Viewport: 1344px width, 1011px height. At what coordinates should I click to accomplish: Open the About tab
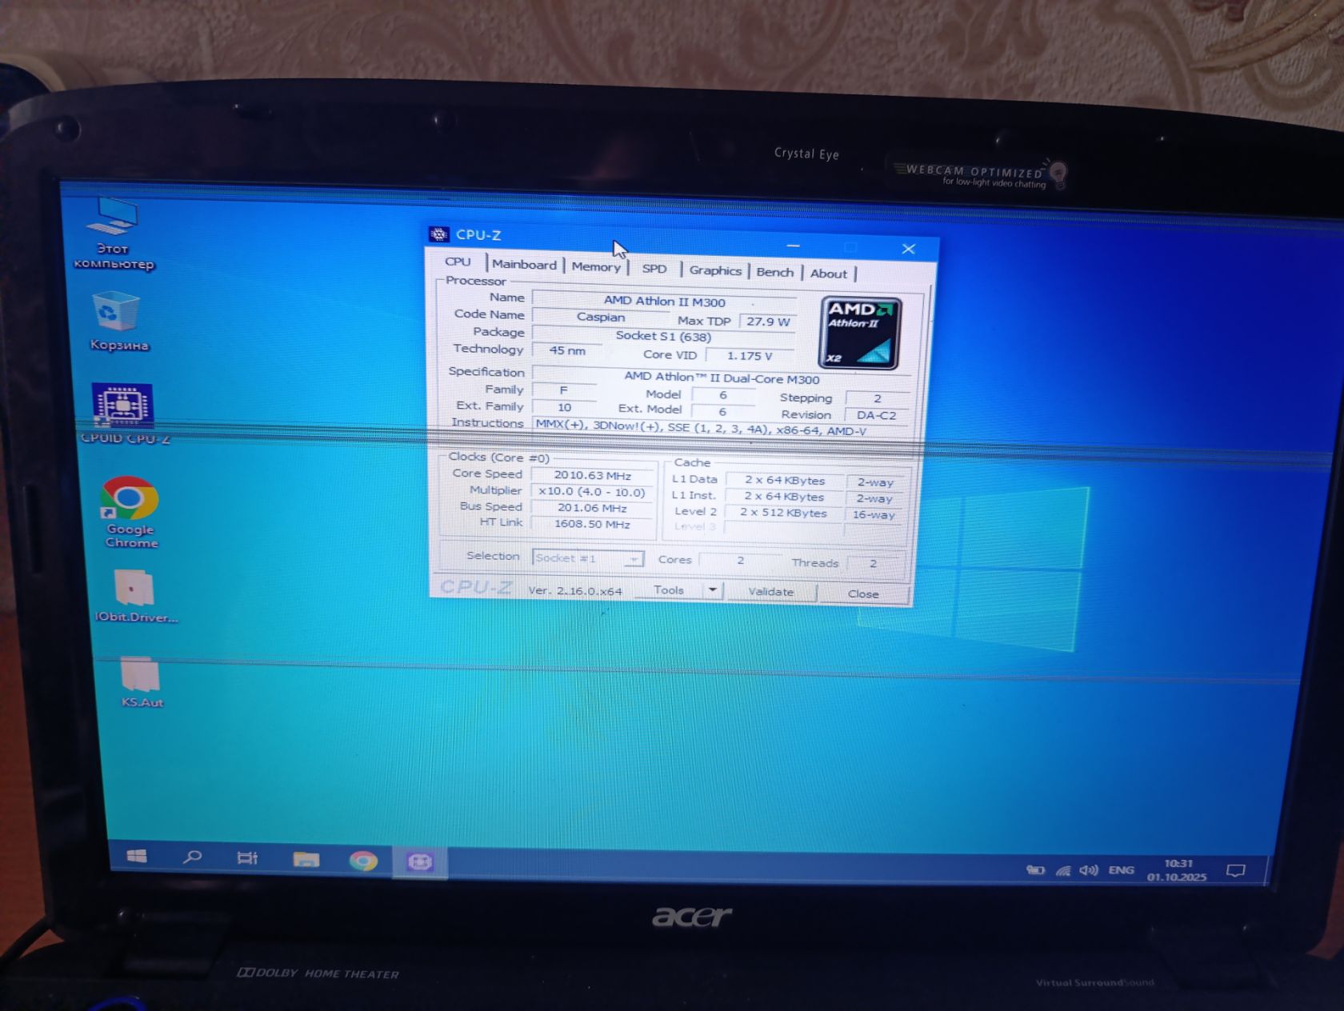[x=829, y=274]
